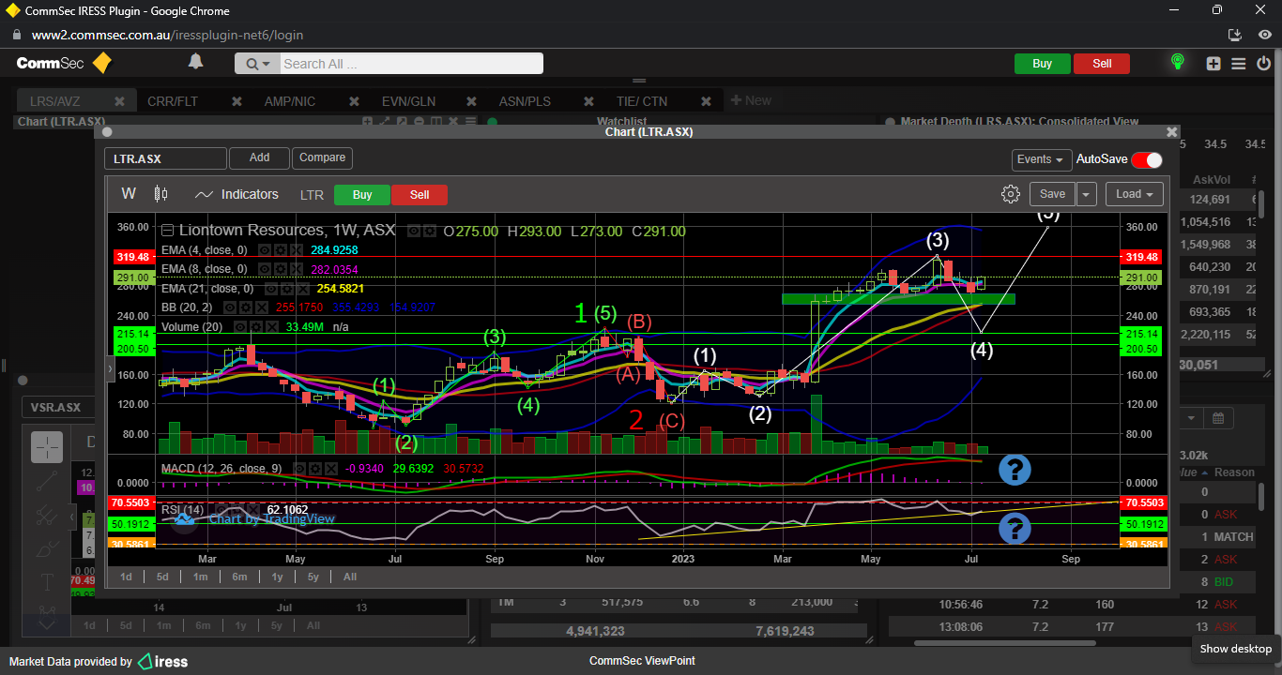Click the add widget plus icon
The height and width of the screenshot is (675, 1282).
[x=1213, y=64]
